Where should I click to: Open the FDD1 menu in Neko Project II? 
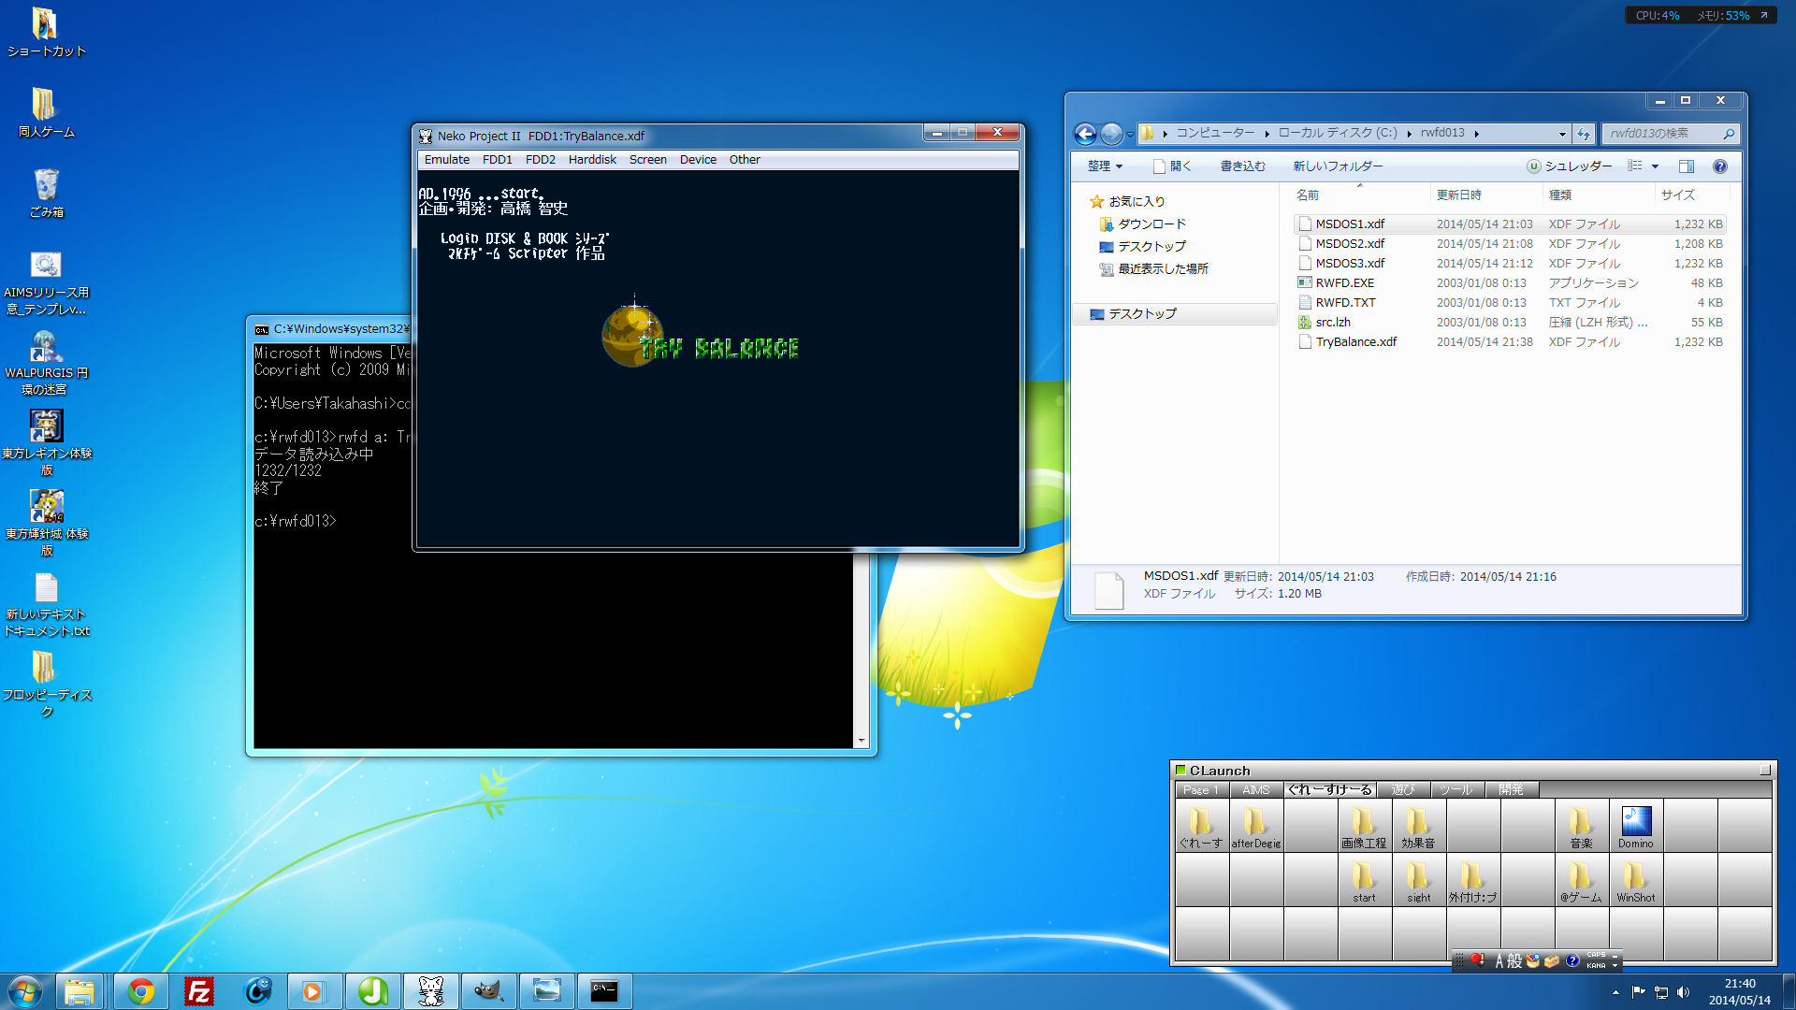click(x=497, y=160)
